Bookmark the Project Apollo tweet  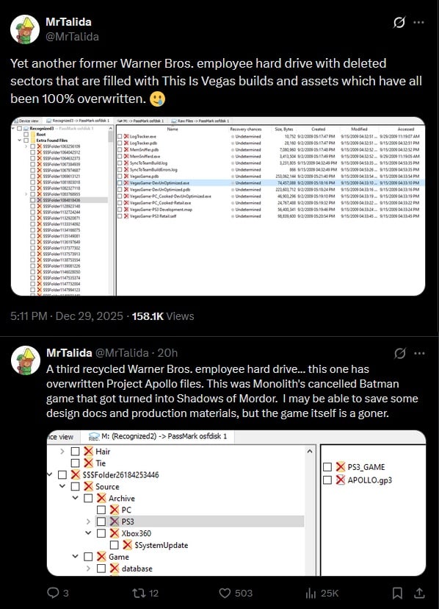click(x=397, y=593)
